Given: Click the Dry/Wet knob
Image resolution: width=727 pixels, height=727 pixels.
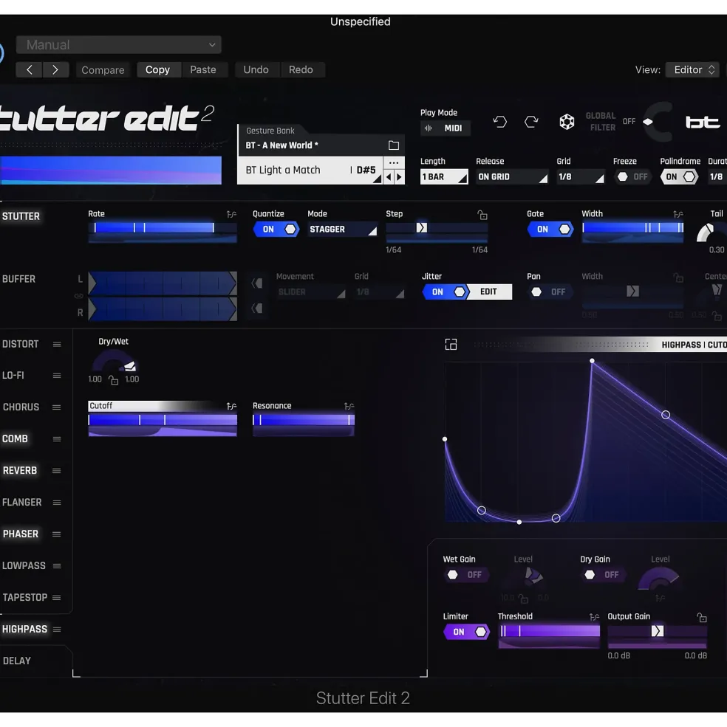Looking at the screenshot, I should [115, 362].
